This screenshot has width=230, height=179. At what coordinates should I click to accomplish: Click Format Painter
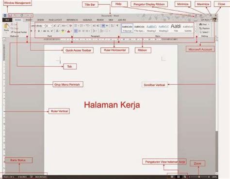19,32
